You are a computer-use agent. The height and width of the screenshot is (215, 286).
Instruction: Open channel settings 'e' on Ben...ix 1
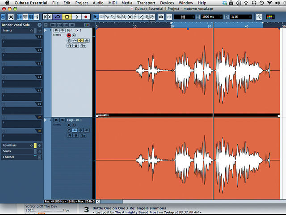tap(69, 41)
